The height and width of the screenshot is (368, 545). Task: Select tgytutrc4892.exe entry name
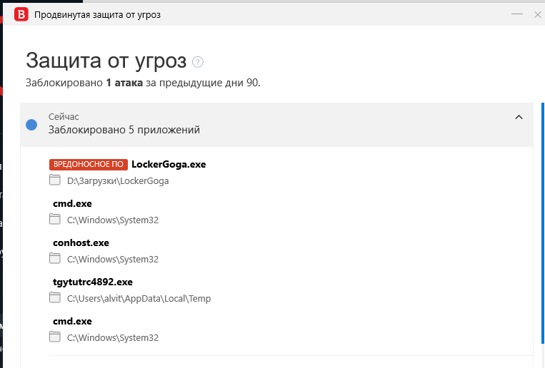pyautogui.click(x=93, y=282)
